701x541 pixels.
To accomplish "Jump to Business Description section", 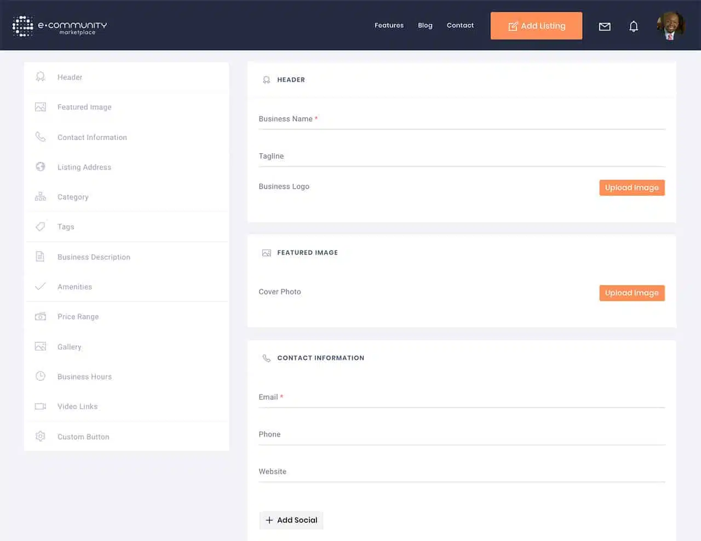I will [94, 257].
